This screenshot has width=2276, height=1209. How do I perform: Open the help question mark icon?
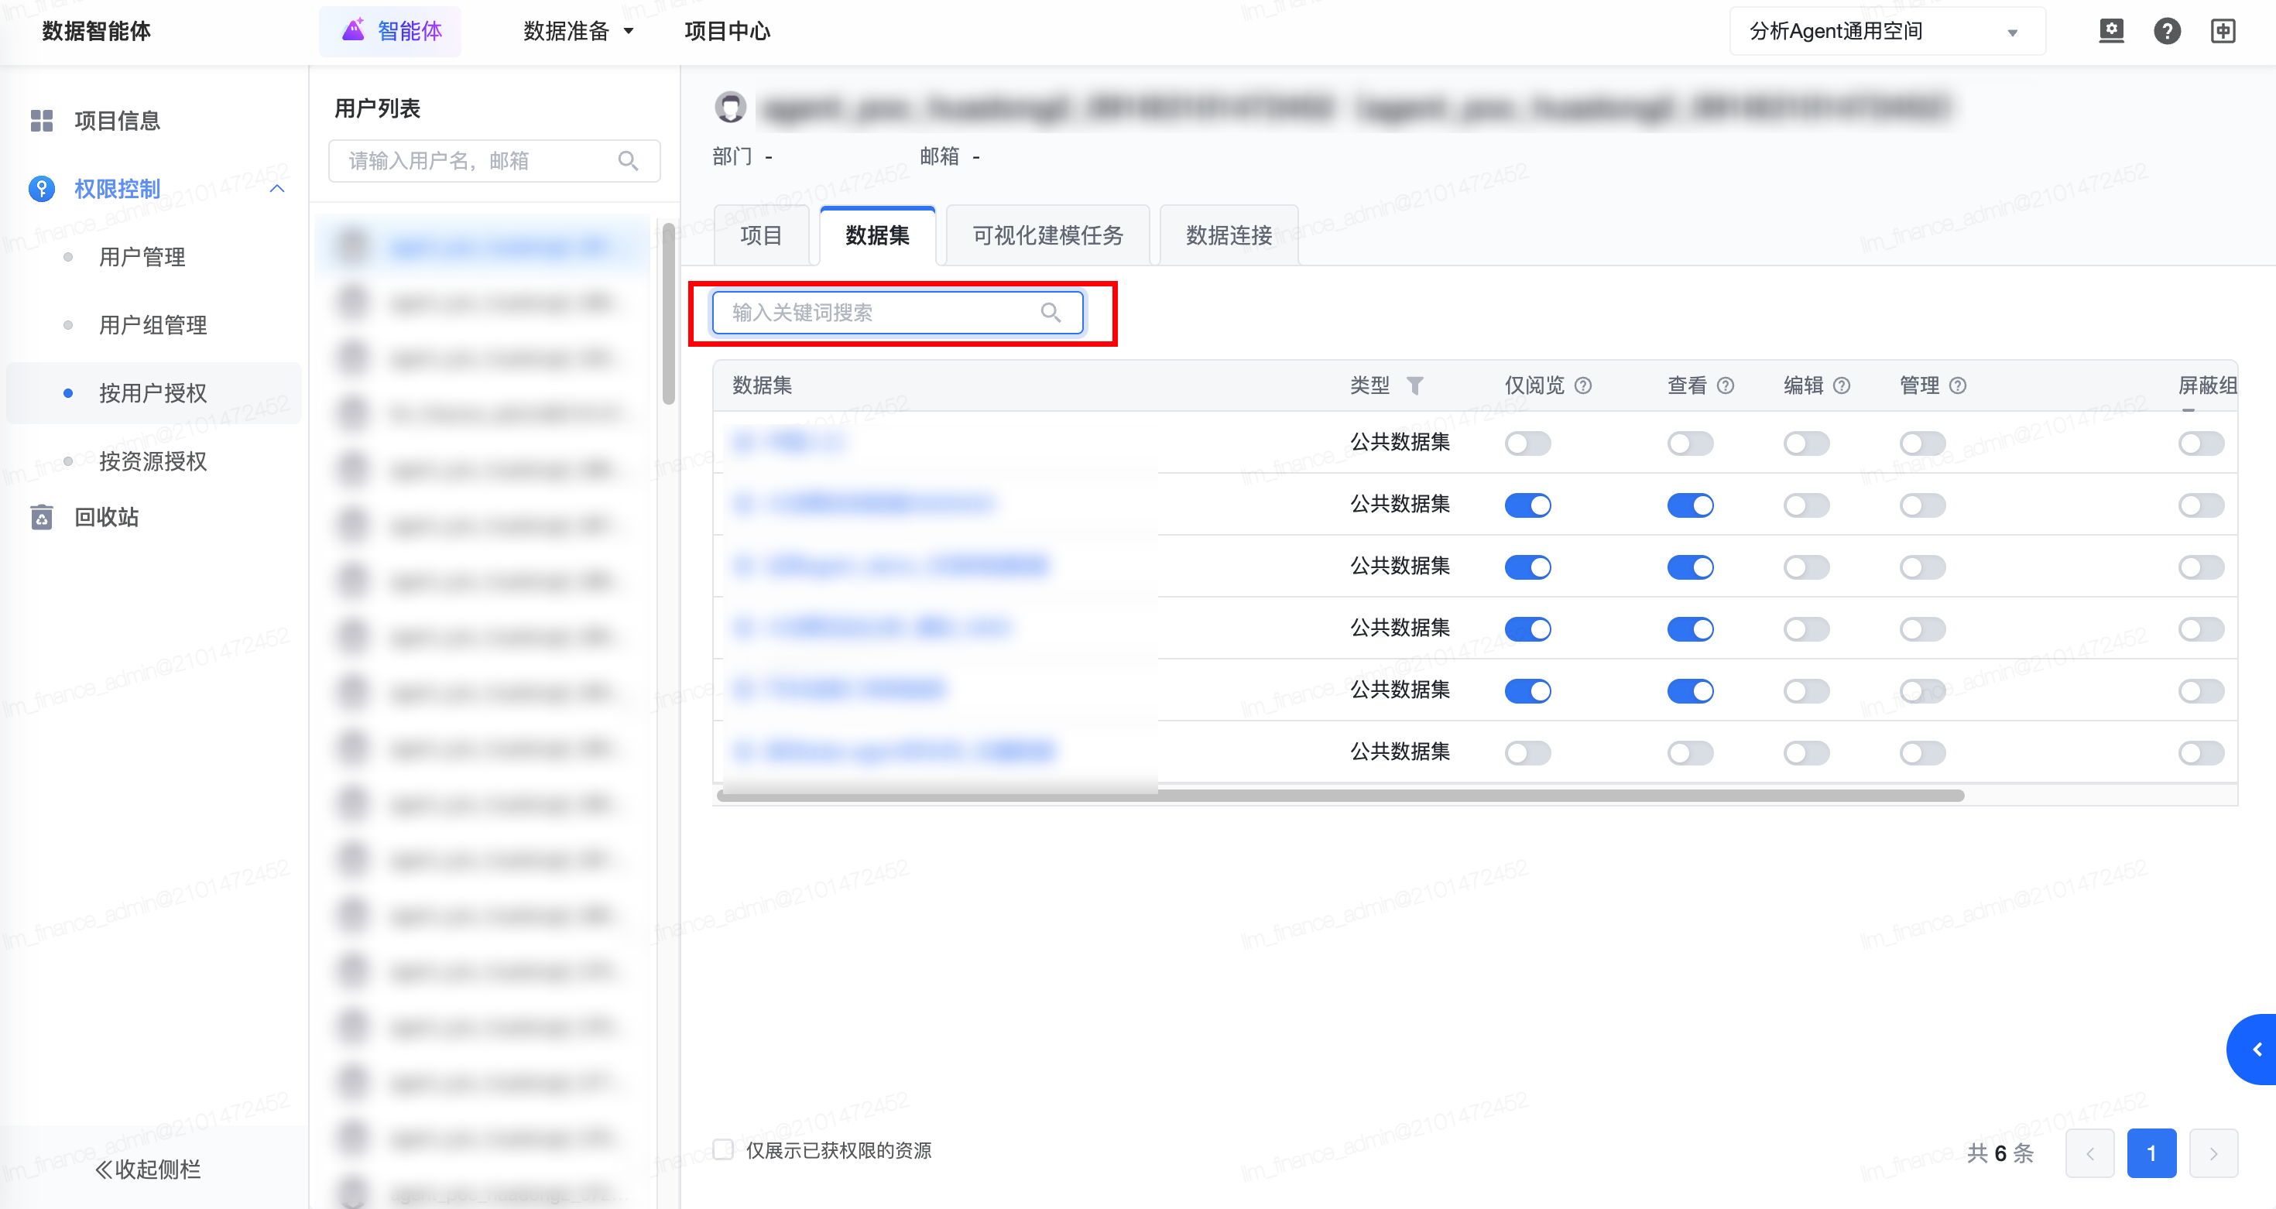click(x=2168, y=31)
